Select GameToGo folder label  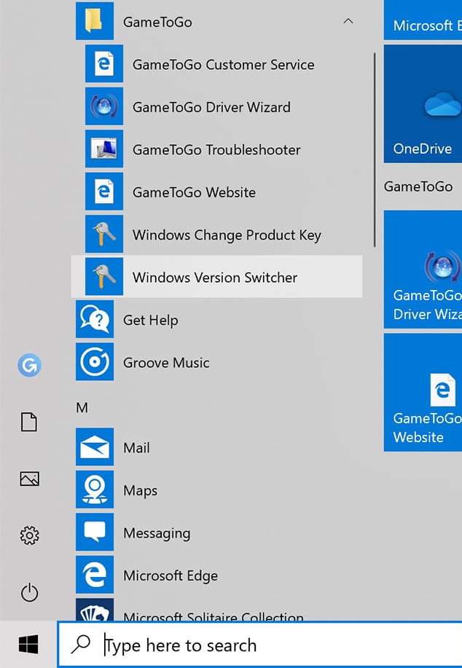157,22
